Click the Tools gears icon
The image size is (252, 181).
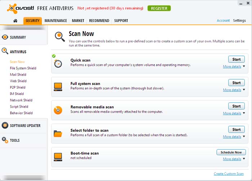coord(5,140)
